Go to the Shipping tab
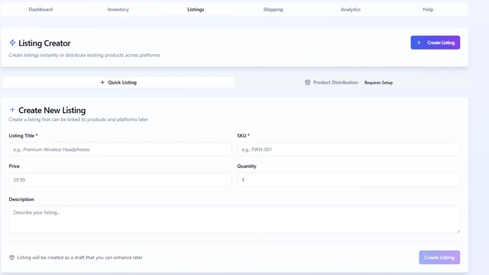 pos(273,9)
